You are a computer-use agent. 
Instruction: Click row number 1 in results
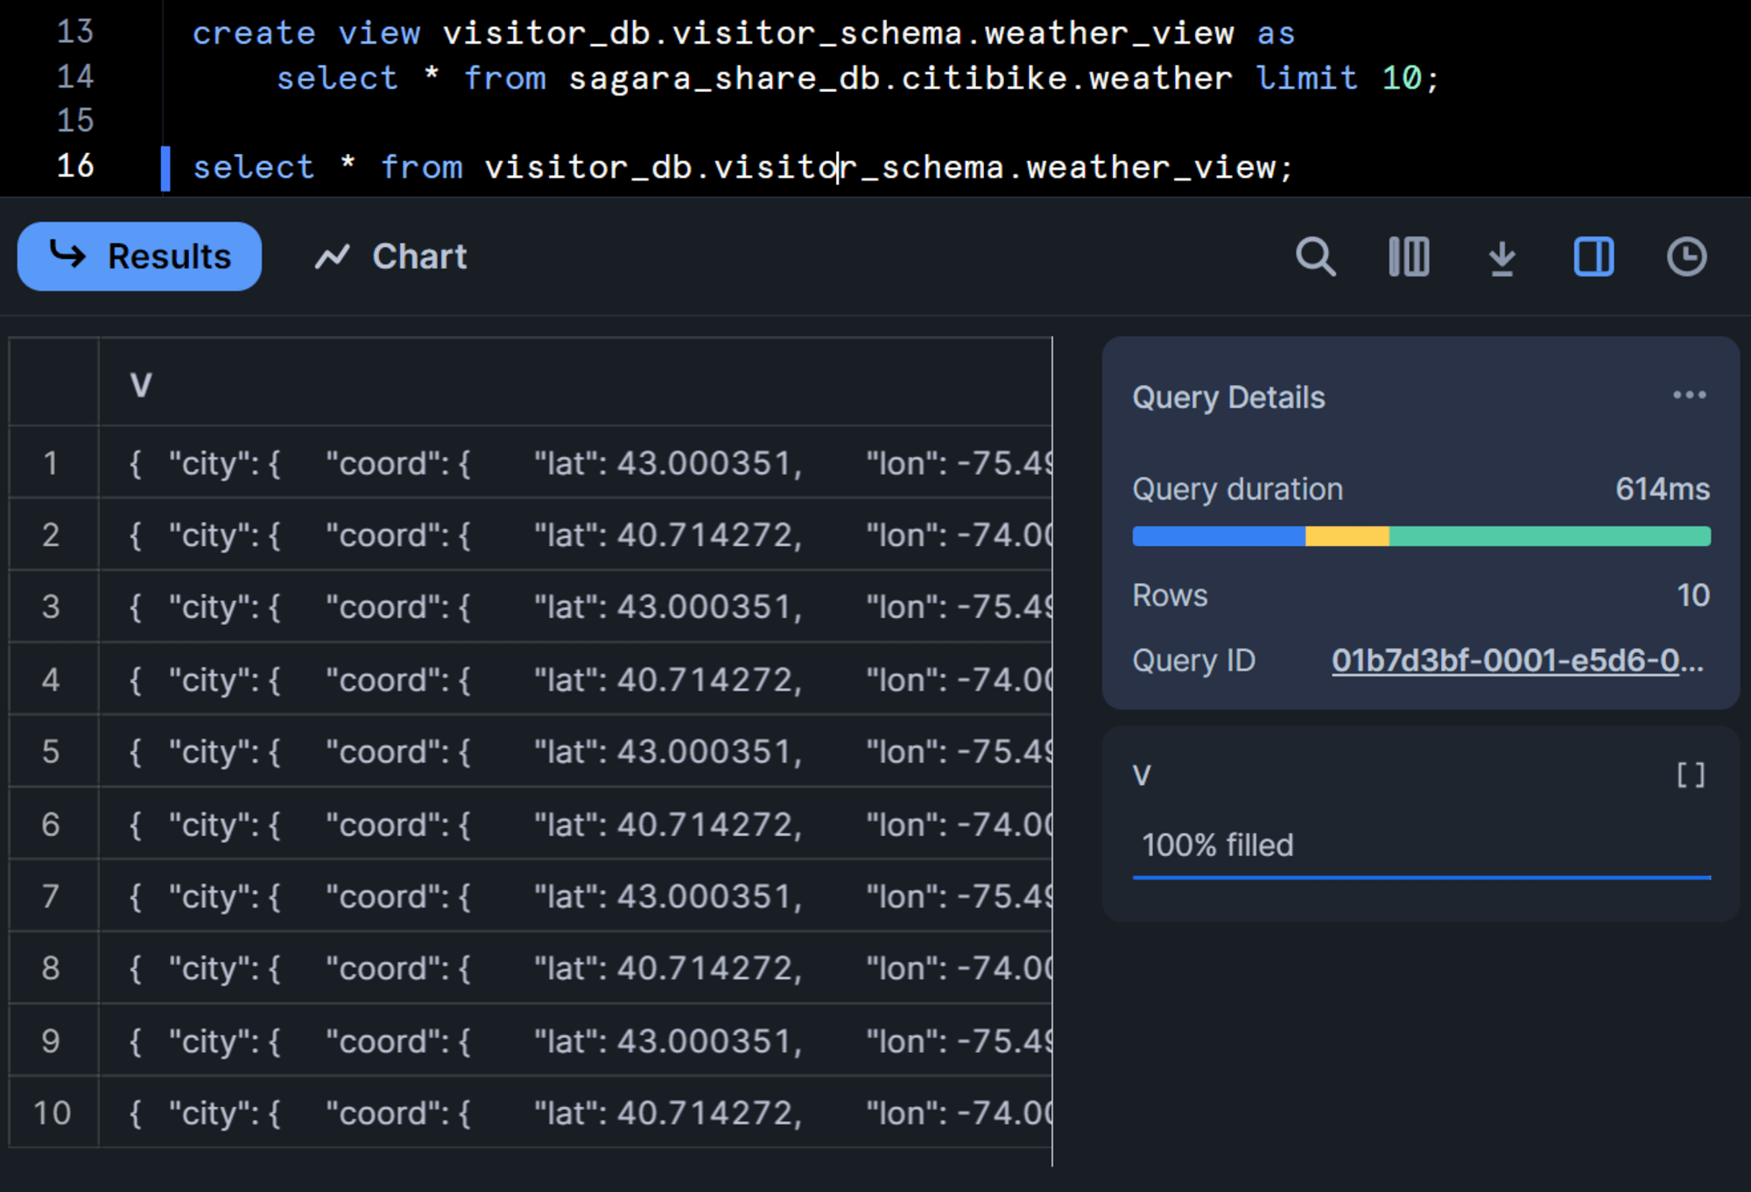[x=52, y=463]
